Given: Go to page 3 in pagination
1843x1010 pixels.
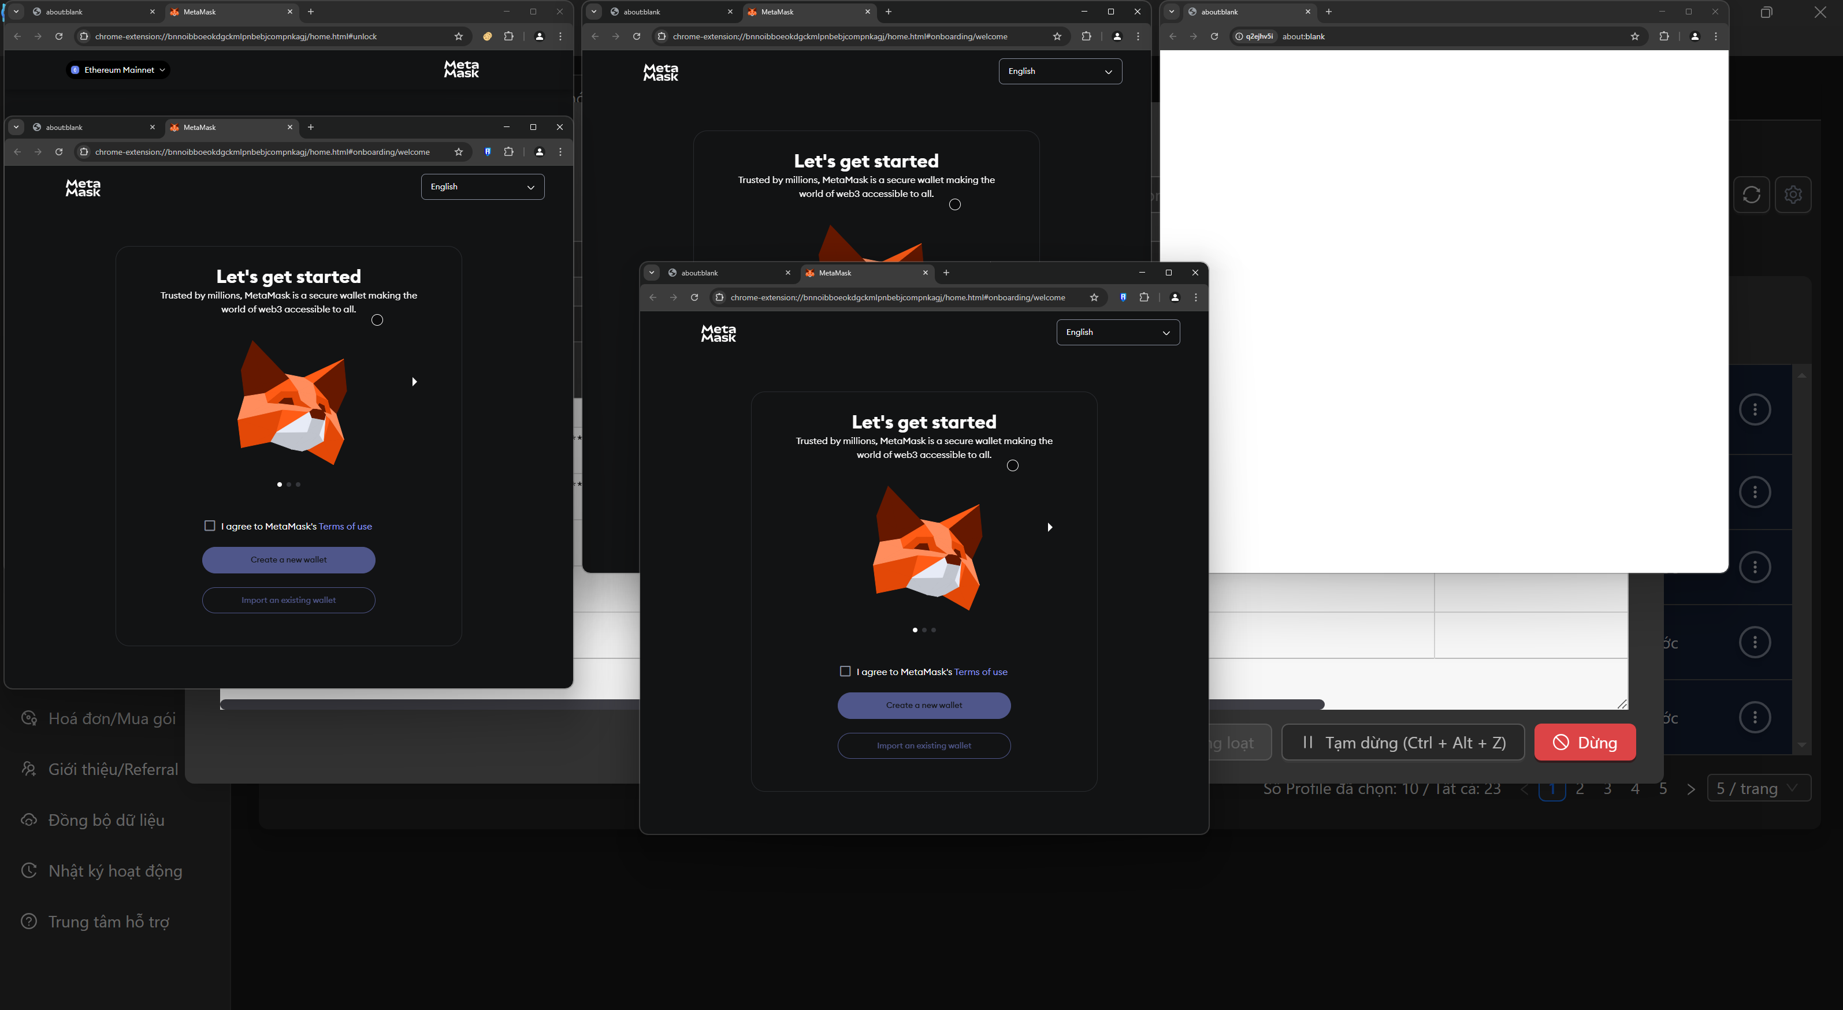Looking at the screenshot, I should coord(1608,788).
